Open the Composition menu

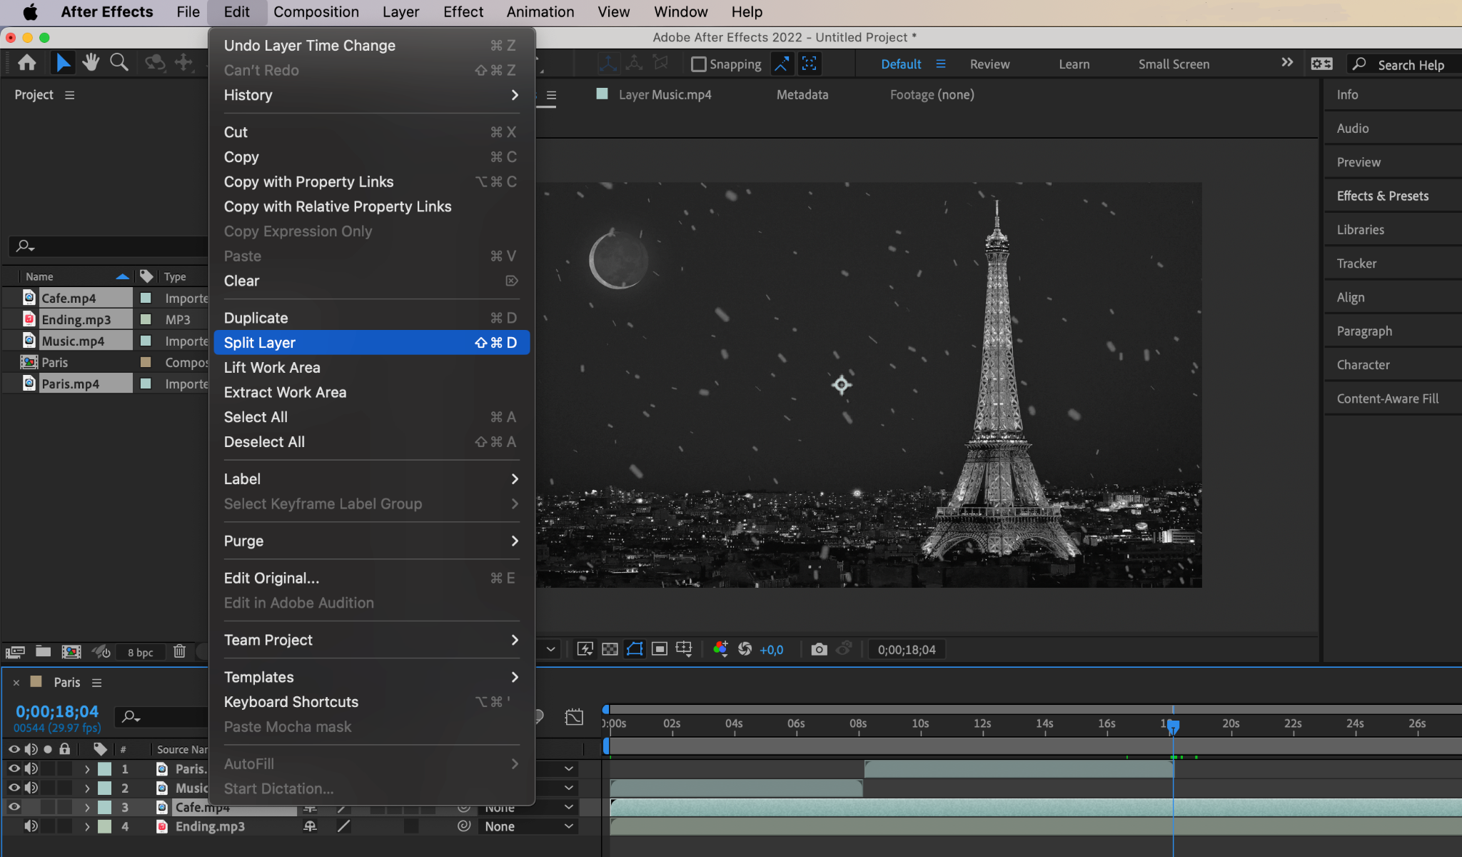click(316, 12)
